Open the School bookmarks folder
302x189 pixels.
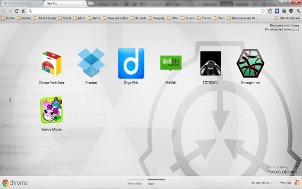(65, 18)
